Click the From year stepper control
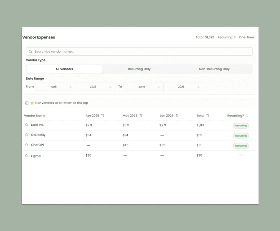Screen dimensions: 280x231 [110, 86]
